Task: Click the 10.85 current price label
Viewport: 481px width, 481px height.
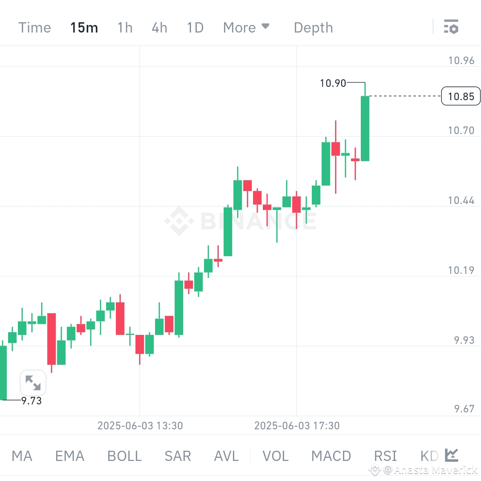Action: tap(461, 96)
